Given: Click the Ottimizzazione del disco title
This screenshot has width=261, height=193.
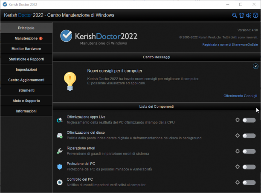Looking at the screenshot, I should click(86, 133).
